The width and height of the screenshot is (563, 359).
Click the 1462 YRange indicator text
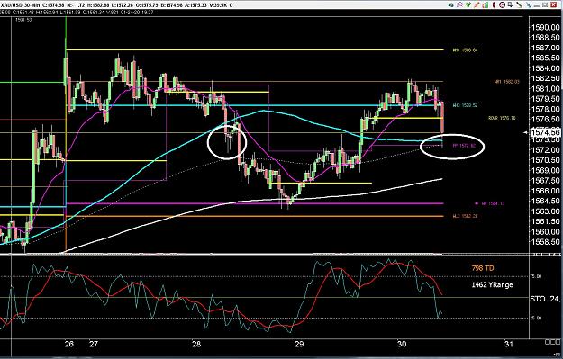[492, 284]
